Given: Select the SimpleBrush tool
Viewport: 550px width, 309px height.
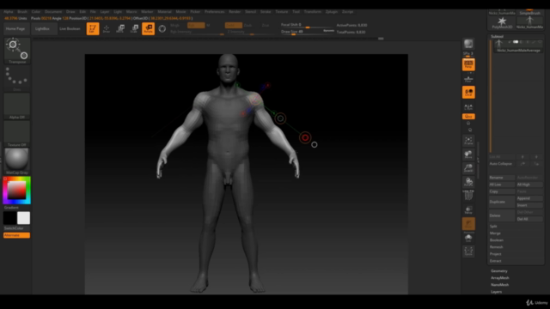Looking at the screenshot, I should point(529,13).
